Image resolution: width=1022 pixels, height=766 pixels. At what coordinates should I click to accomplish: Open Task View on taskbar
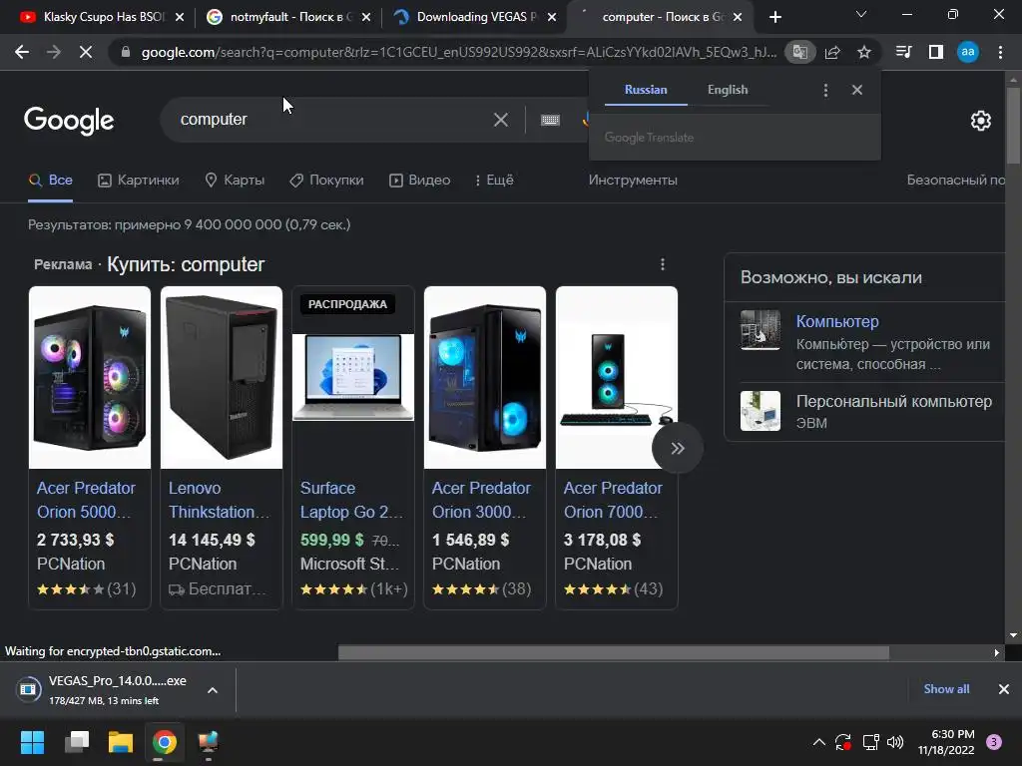(76, 742)
